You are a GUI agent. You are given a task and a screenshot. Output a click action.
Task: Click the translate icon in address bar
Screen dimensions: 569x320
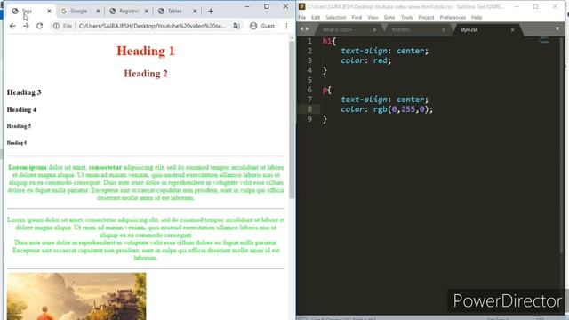[236, 26]
